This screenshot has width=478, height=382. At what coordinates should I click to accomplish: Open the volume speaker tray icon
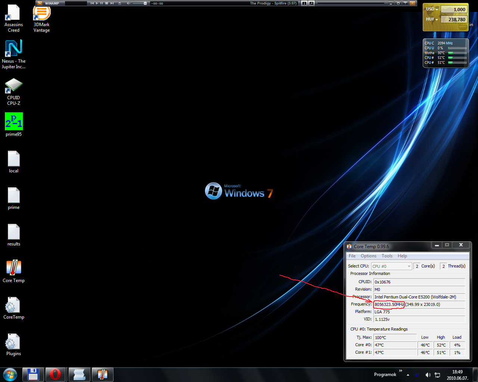click(428, 375)
